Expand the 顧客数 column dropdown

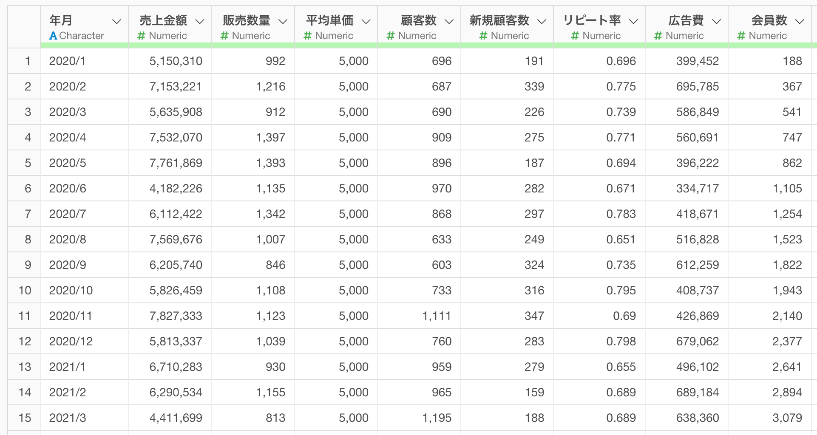(449, 21)
